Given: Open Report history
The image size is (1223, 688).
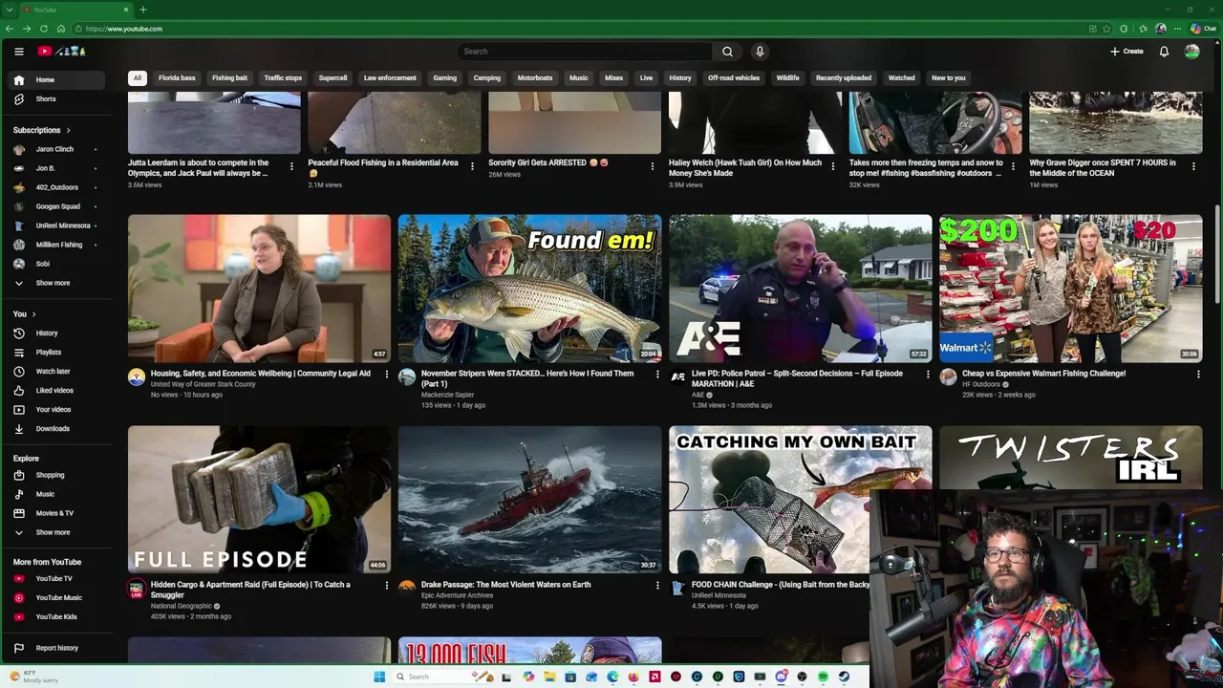Looking at the screenshot, I should click(x=56, y=648).
